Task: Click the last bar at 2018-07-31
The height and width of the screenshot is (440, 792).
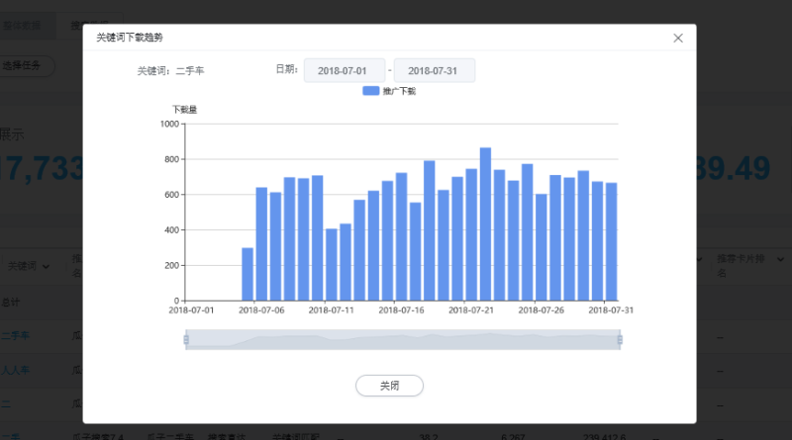Action: 612,241
